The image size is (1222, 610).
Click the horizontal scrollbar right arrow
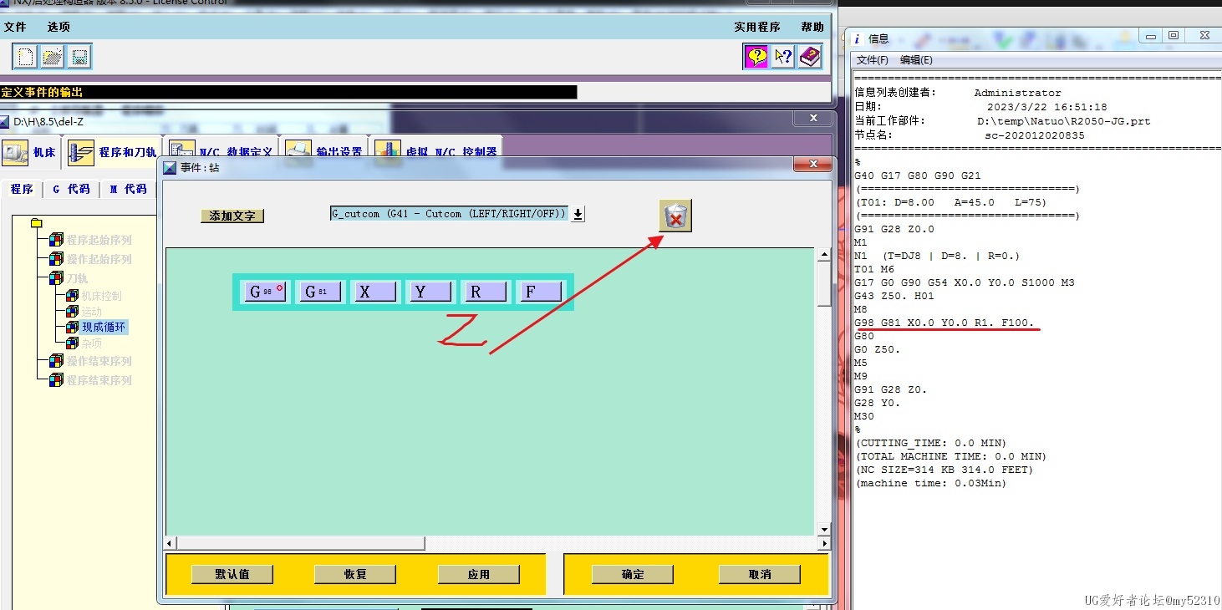824,543
